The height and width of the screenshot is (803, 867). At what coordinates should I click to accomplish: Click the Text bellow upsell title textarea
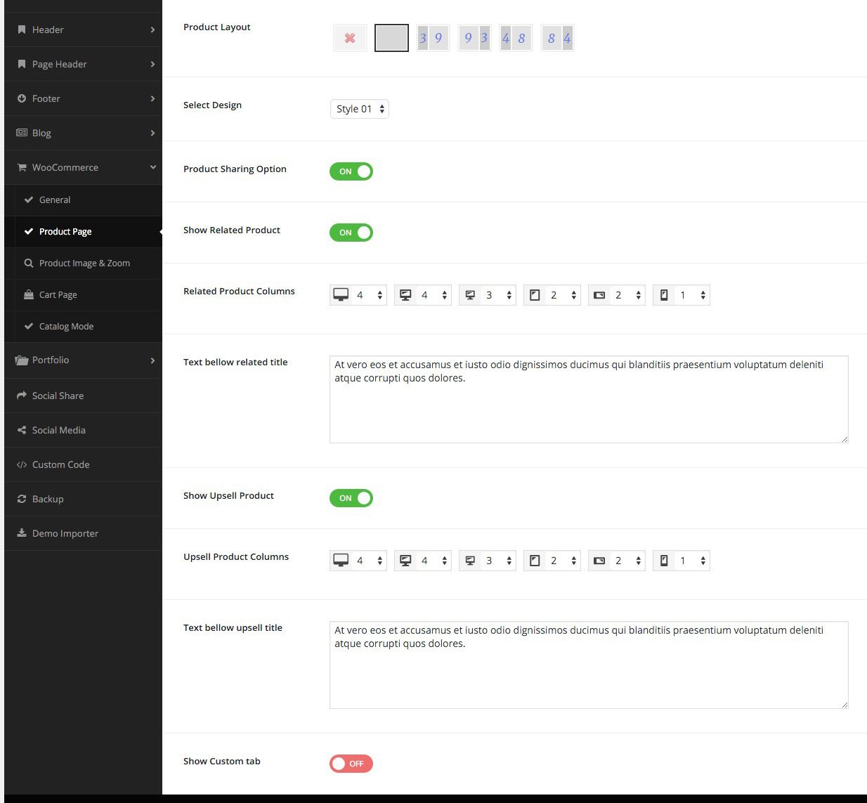(x=588, y=665)
